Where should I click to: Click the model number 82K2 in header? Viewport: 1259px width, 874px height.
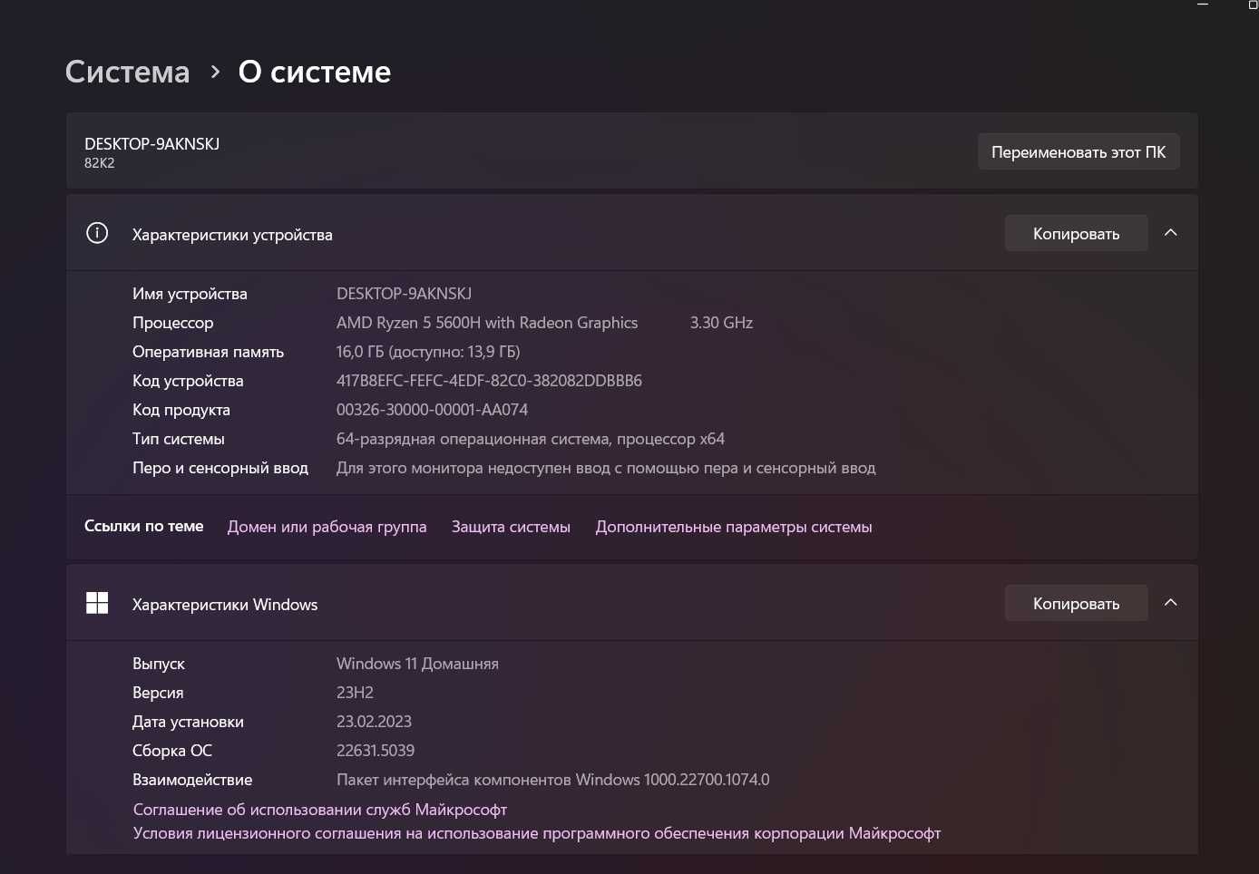[x=100, y=163]
